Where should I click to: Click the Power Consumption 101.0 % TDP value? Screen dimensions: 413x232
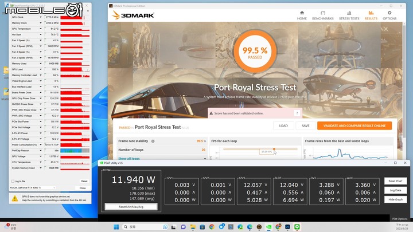(52, 145)
